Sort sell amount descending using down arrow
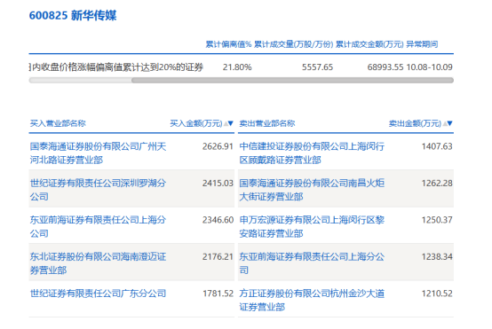Image resolution: width=492 pixels, height=329 pixels. pyautogui.click(x=449, y=123)
